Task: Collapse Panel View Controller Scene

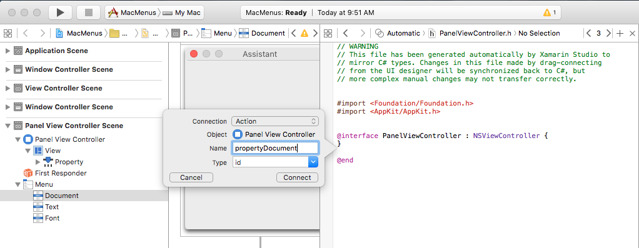Action: pyautogui.click(x=8, y=126)
